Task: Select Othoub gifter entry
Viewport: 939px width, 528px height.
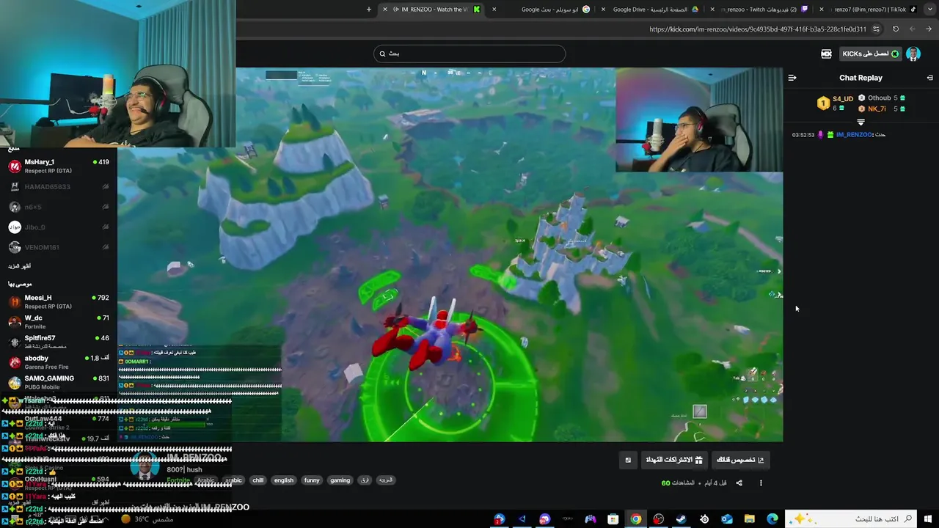Action: 882,98
